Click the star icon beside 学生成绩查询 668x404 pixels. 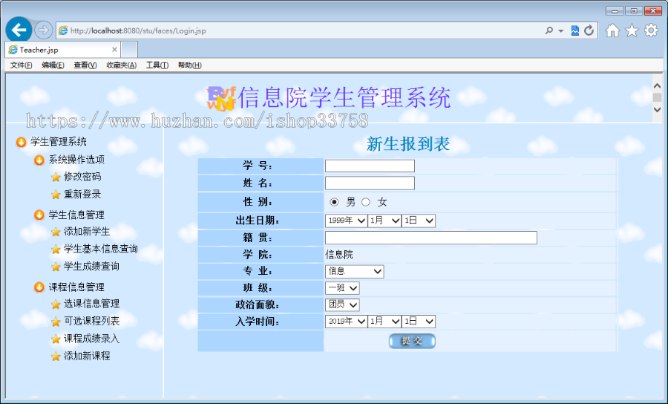(56, 267)
